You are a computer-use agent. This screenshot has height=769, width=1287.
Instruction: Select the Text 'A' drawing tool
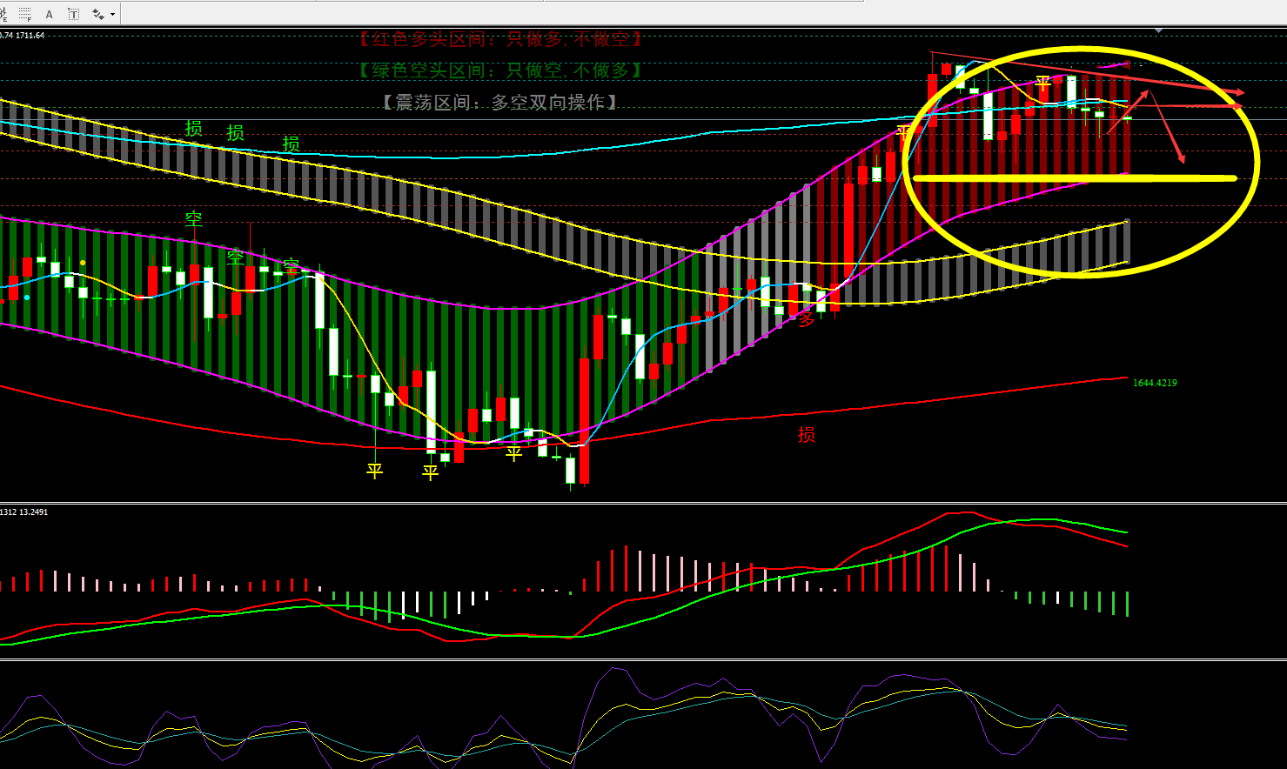49,14
